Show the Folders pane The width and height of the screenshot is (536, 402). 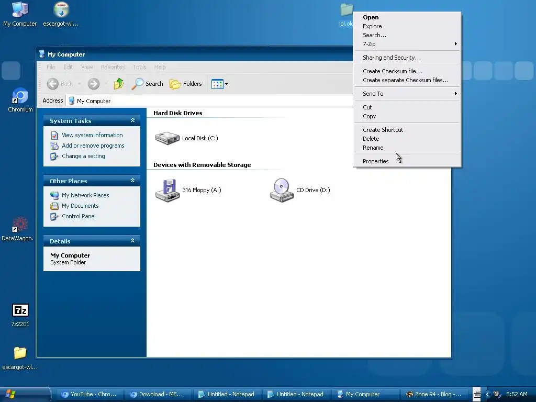point(186,84)
